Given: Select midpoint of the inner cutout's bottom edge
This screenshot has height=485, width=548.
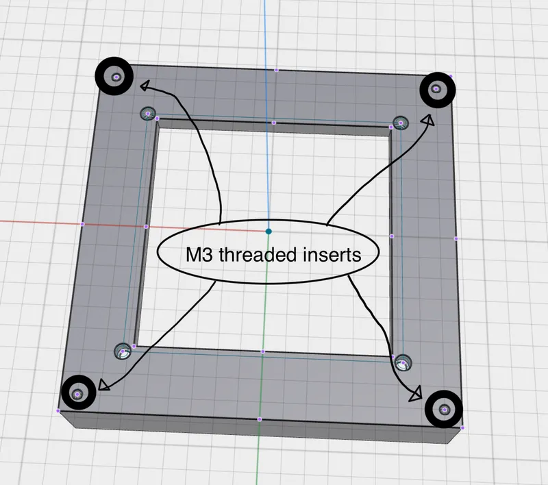Looking at the screenshot, I should 263,351.
